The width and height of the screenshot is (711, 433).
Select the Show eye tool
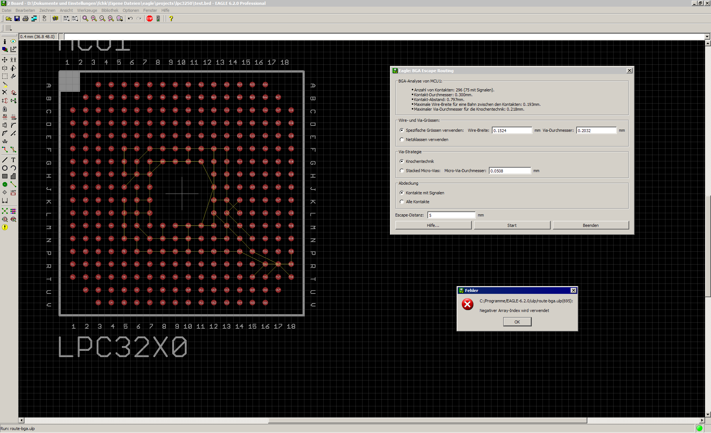coord(13,42)
